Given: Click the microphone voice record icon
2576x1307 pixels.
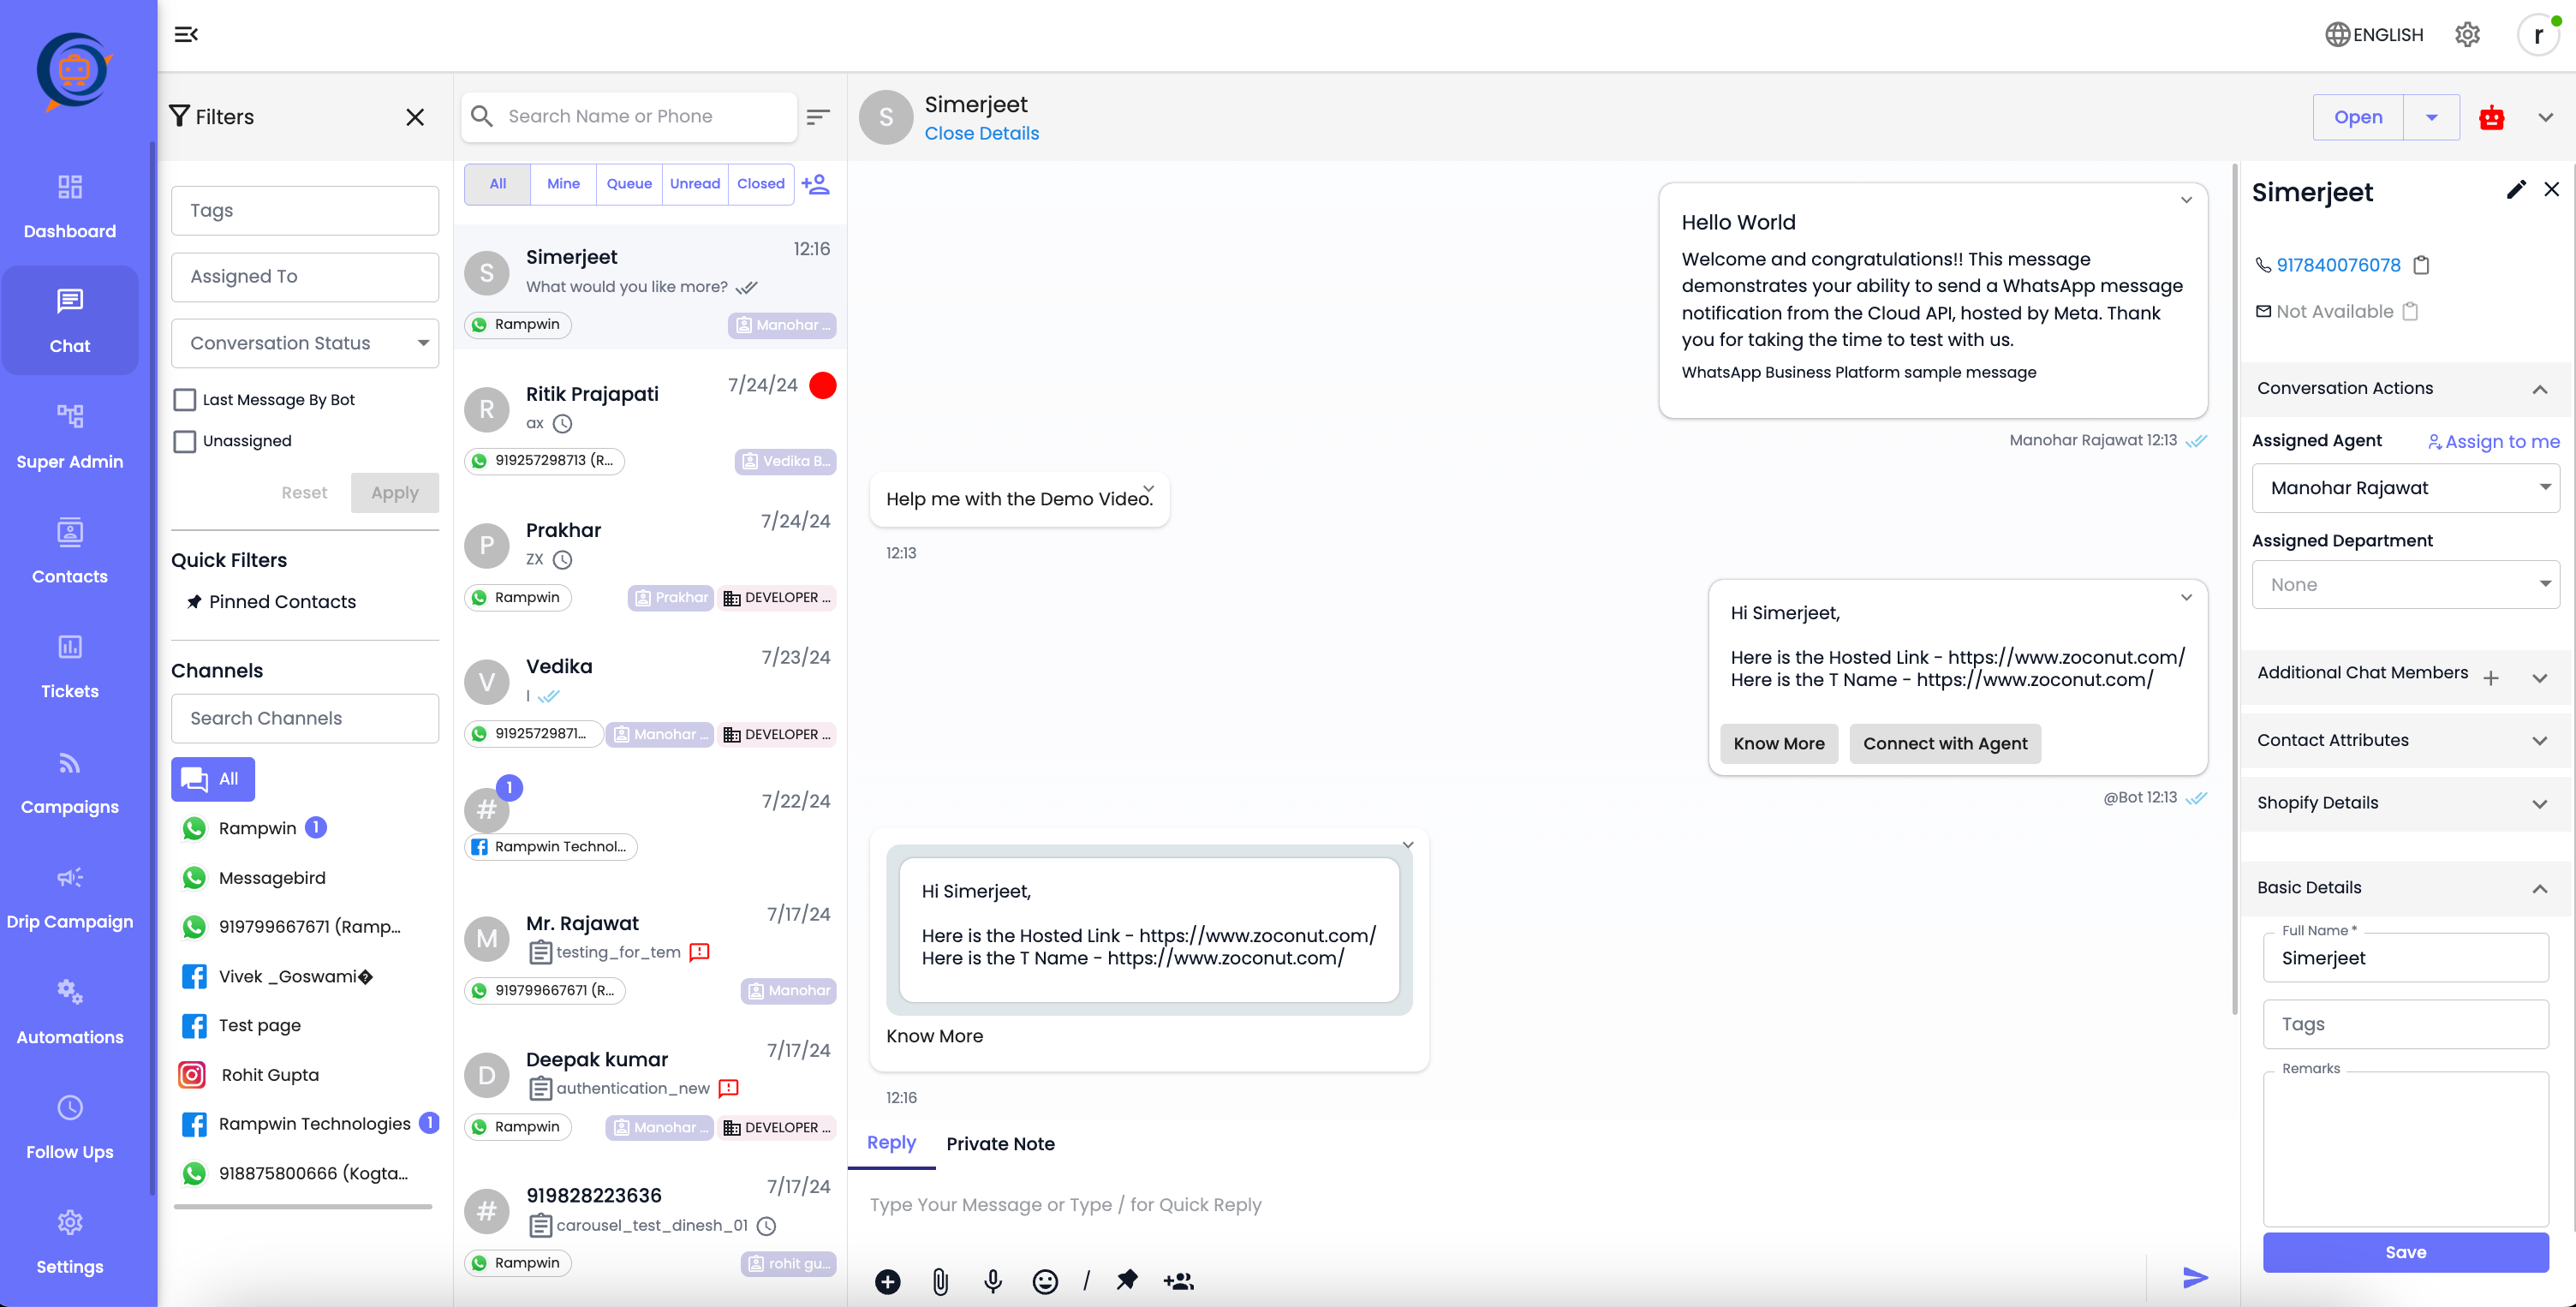Looking at the screenshot, I should tap(992, 1281).
